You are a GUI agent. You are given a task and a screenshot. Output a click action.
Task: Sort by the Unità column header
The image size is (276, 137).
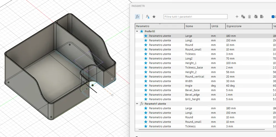coord(218,26)
